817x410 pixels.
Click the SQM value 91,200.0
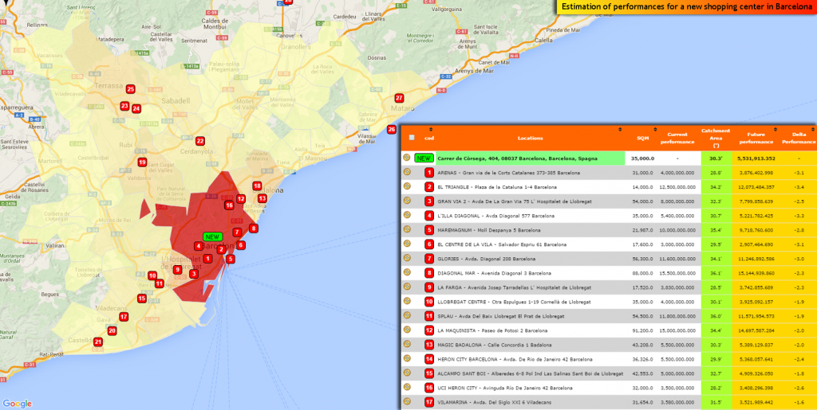tap(641, 330)
